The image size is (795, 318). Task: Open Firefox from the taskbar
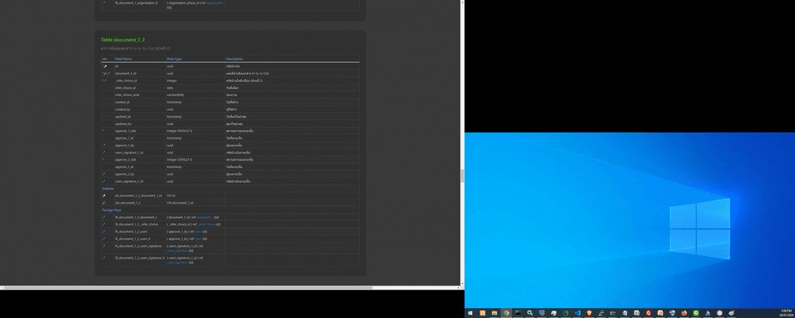(x=684, y=313)
